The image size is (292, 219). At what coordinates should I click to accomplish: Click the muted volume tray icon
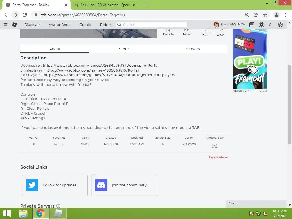coord(265,214)
